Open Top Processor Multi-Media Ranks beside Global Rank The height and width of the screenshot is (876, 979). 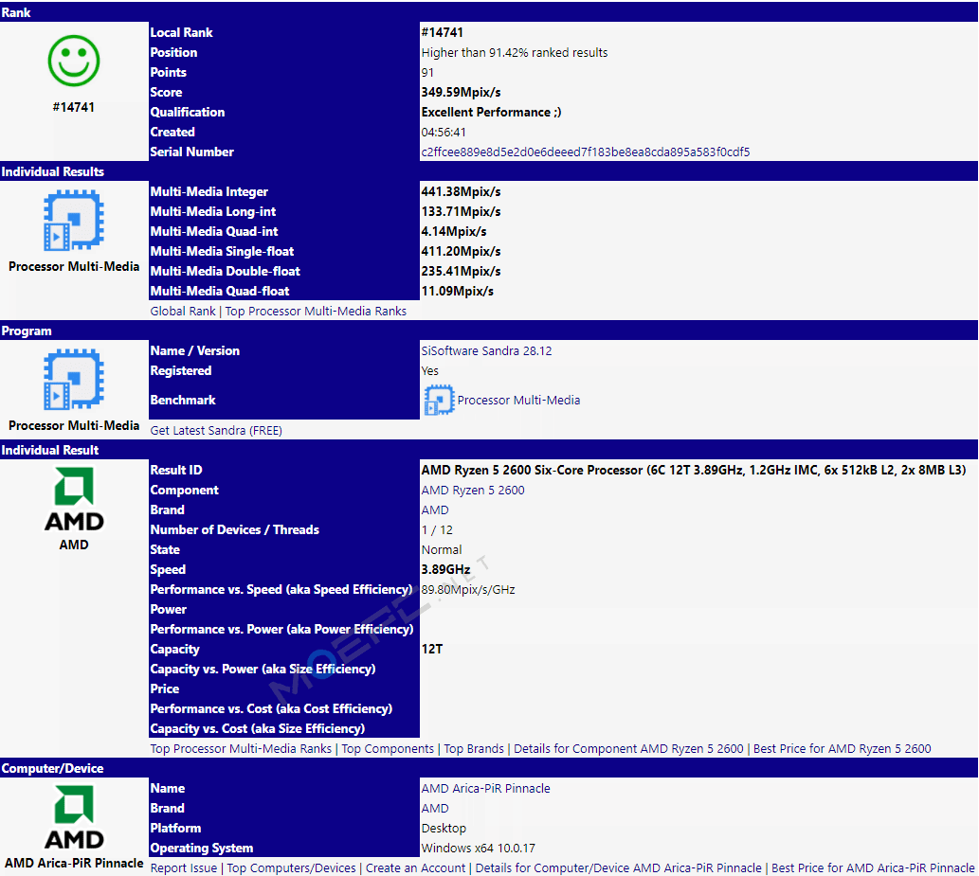point(316,311)
